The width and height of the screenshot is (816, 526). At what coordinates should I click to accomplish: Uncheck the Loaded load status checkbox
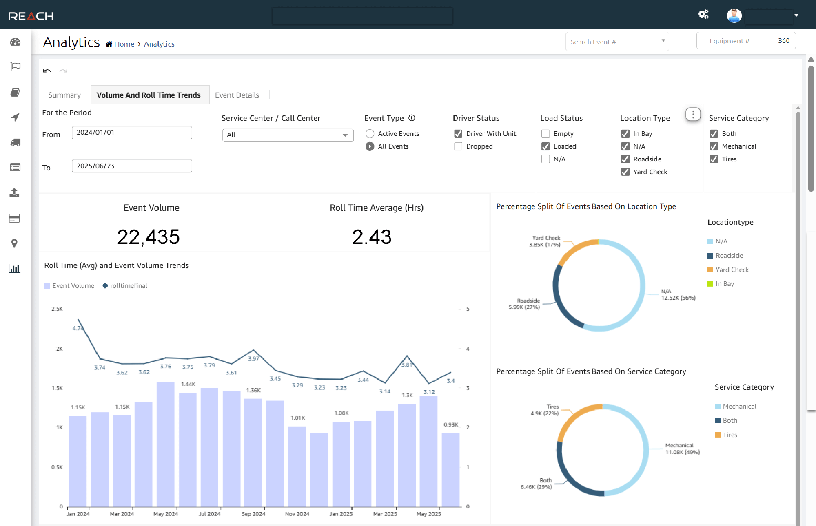(545, 146)
